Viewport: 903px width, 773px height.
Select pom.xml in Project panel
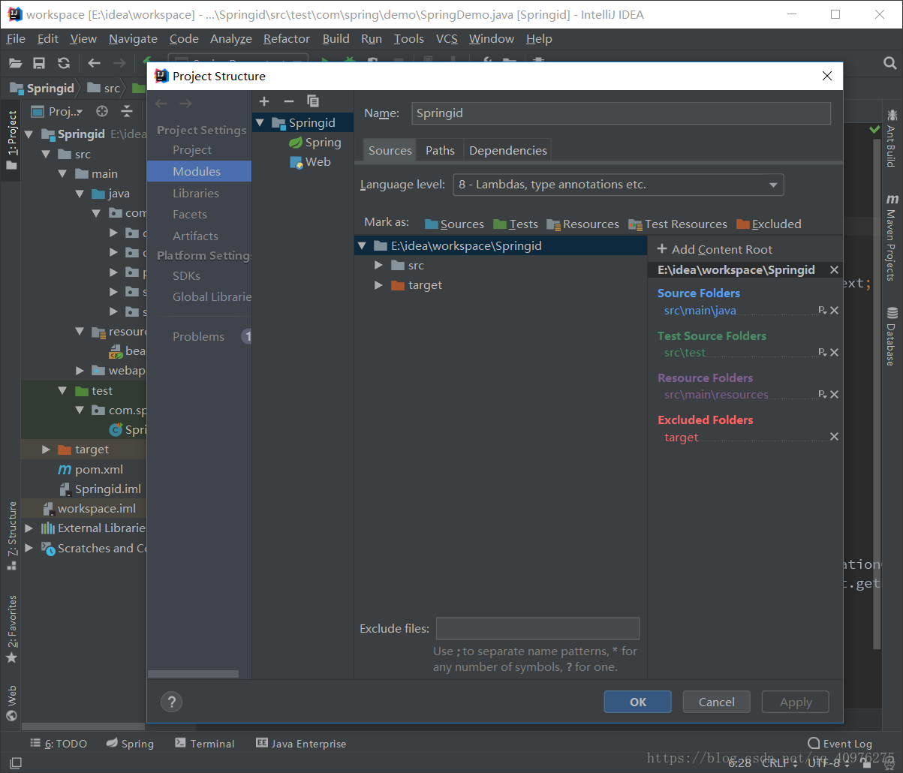[90, 469]
